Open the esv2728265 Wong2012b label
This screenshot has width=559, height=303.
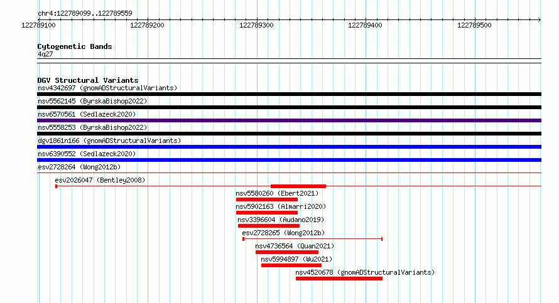[283, 233]
